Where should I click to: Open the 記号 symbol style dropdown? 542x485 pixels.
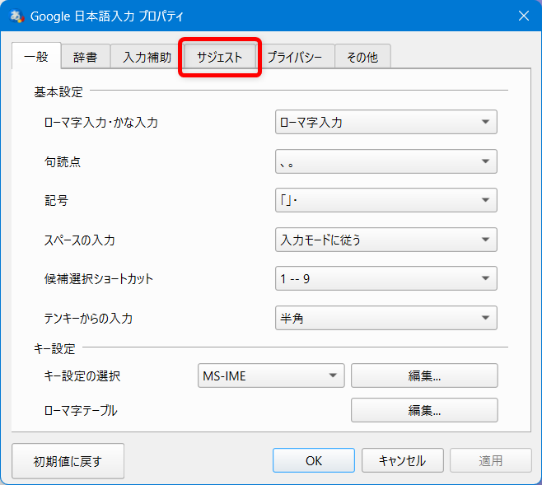pos(386,200)
